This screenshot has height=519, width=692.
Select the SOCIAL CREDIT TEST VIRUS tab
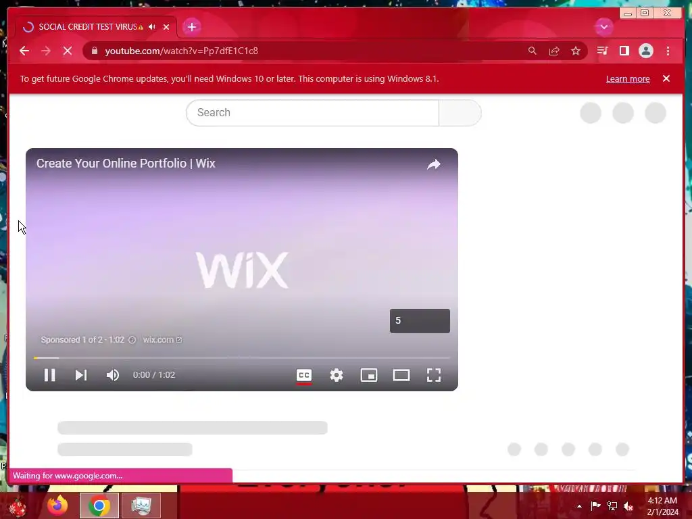point(96,27)
